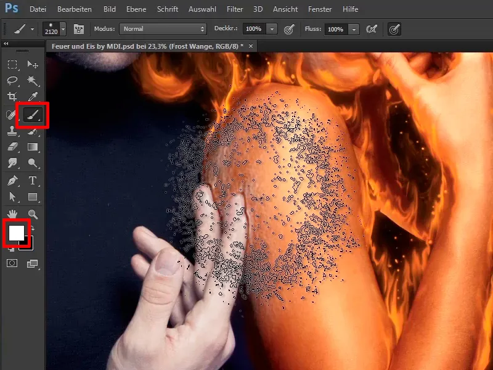Open the Ebene menu
The image size is (493, 370).
pos(136,9)
